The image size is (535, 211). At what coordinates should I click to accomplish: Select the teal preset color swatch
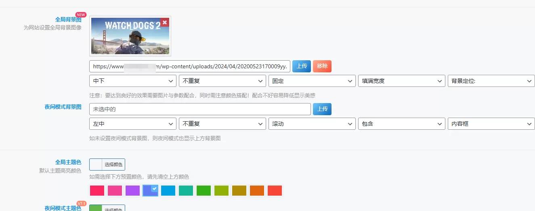186,190
